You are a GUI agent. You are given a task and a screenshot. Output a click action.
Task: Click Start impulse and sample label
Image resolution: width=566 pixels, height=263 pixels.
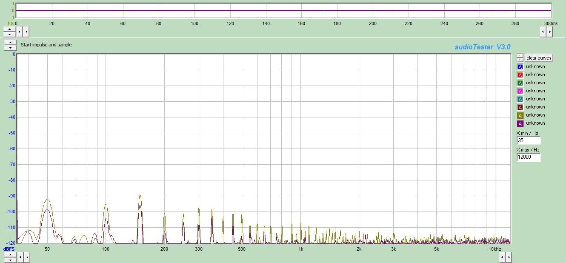point(46,45)
